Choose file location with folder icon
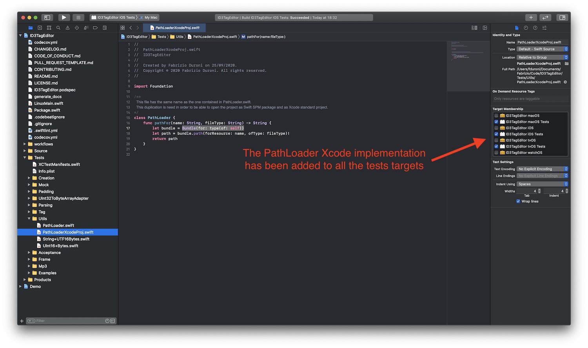Image resolution: width=588 pixels, height=348 pixels. pyautogui.click(x=566, y=63)
